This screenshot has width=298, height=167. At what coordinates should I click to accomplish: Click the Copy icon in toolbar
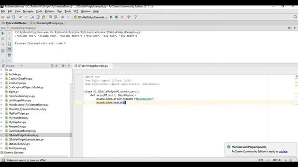coord(38,17)
